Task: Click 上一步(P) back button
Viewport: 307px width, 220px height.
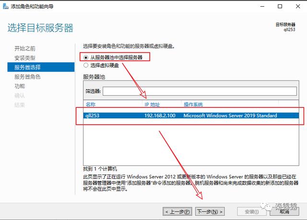Action: (x=177, y=211)
